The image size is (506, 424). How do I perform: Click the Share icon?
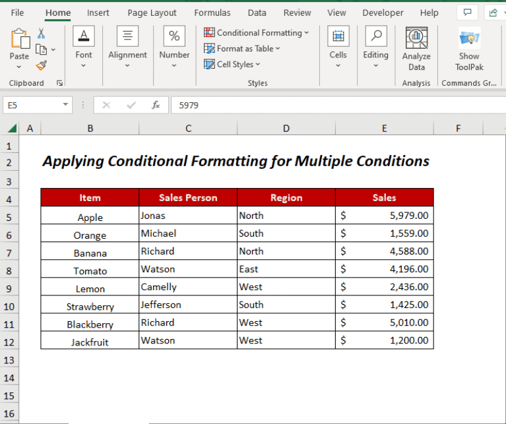click(x=493, y=13)
